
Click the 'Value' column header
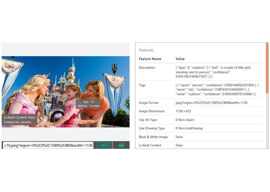point(180,59)
